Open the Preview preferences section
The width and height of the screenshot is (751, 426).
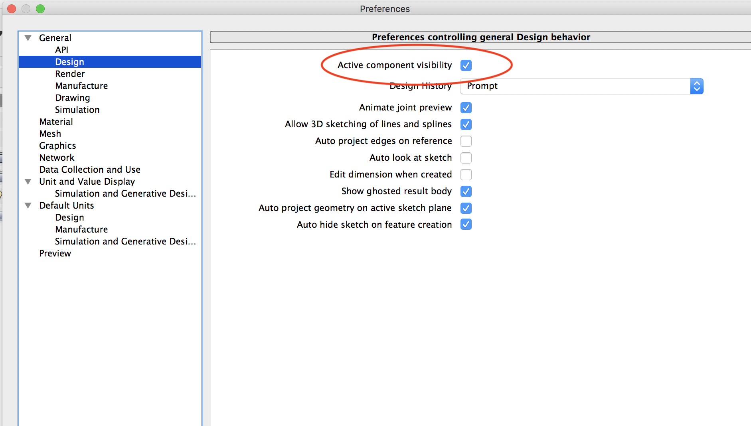[x=55, y=253]
